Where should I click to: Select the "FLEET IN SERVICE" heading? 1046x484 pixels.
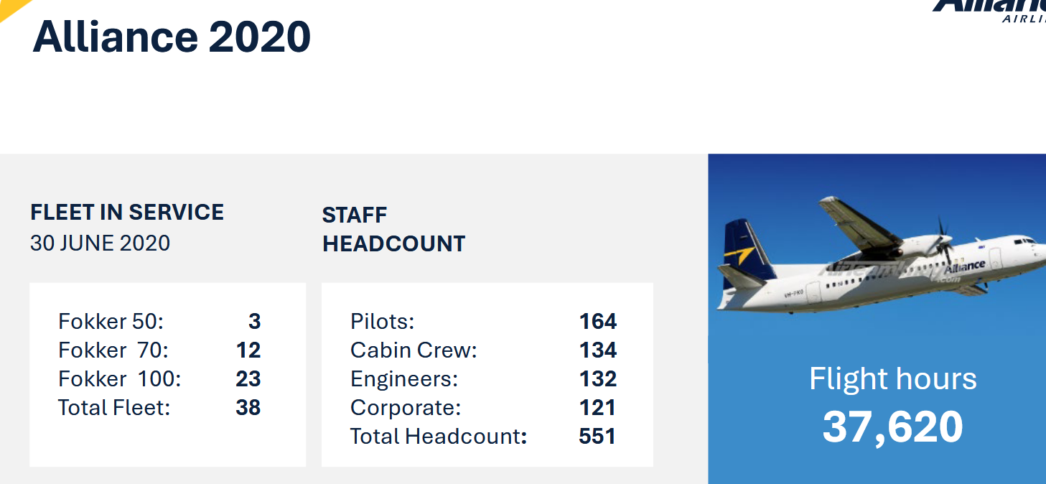(x=127, y=213)
